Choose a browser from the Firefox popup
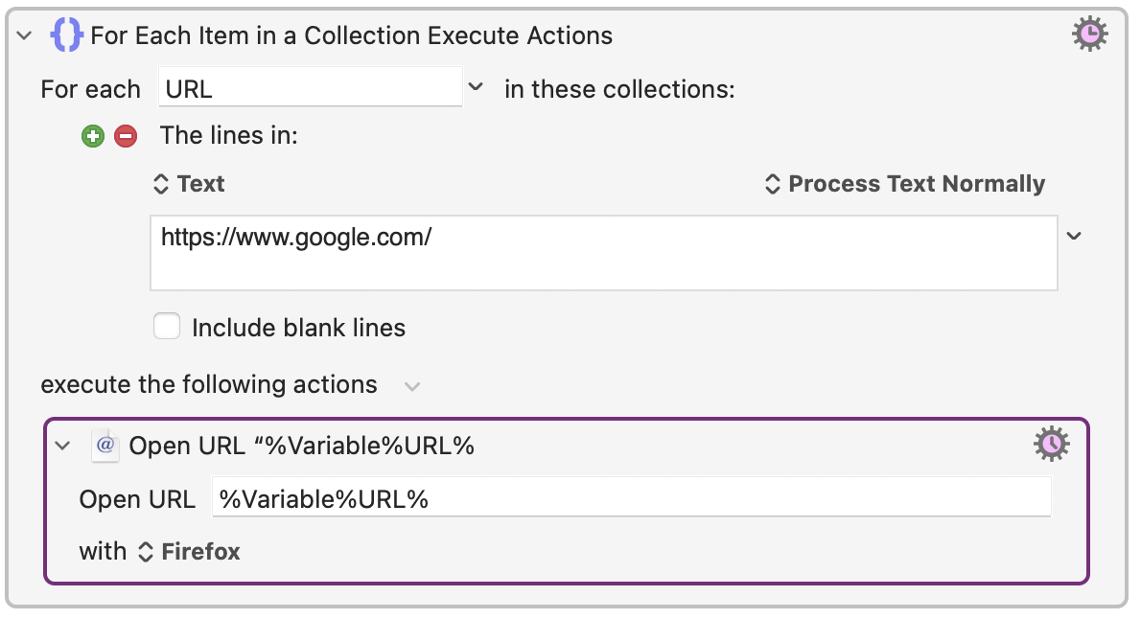 [x=190, y=552]
